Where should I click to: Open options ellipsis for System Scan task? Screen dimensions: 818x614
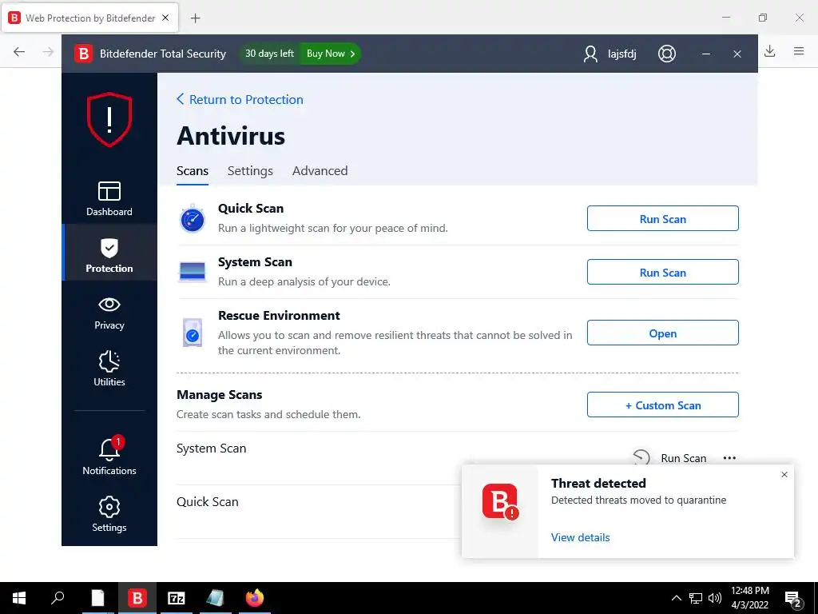coord(729,458)
